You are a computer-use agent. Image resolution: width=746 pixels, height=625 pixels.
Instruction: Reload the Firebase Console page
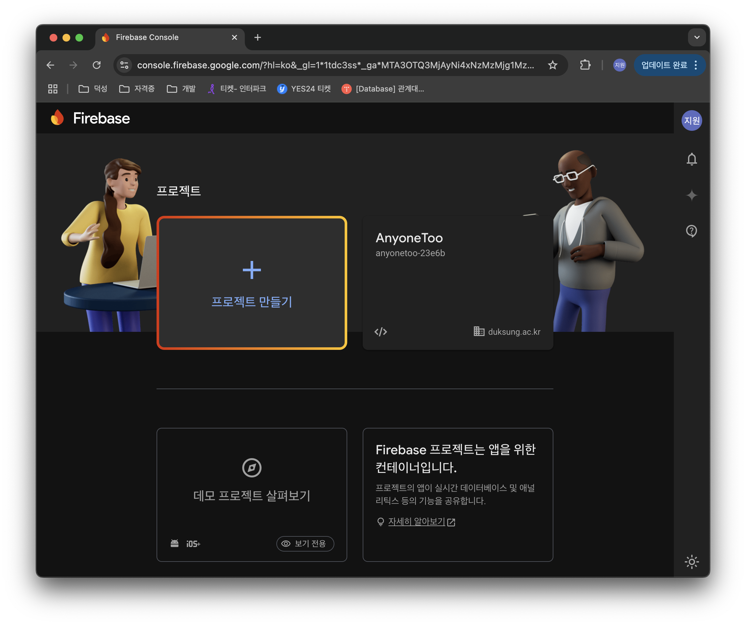tap(97, 65)
